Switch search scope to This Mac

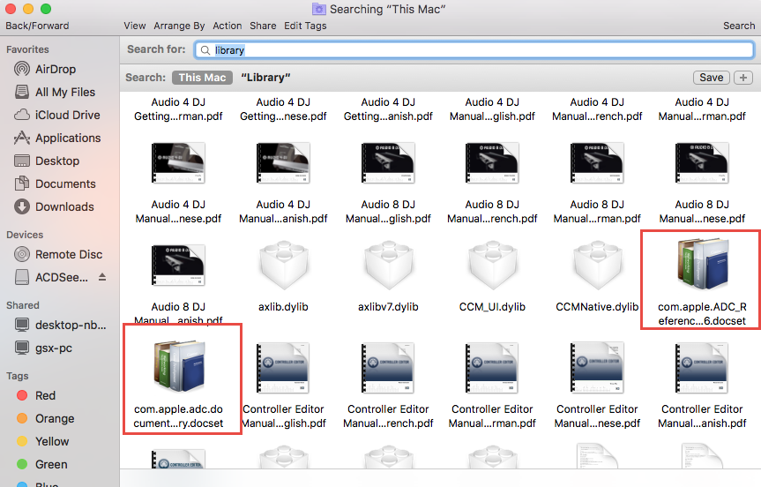202,78
